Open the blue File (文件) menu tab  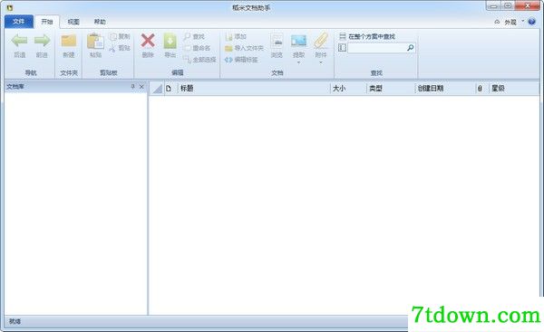click(x=19, y=22)
